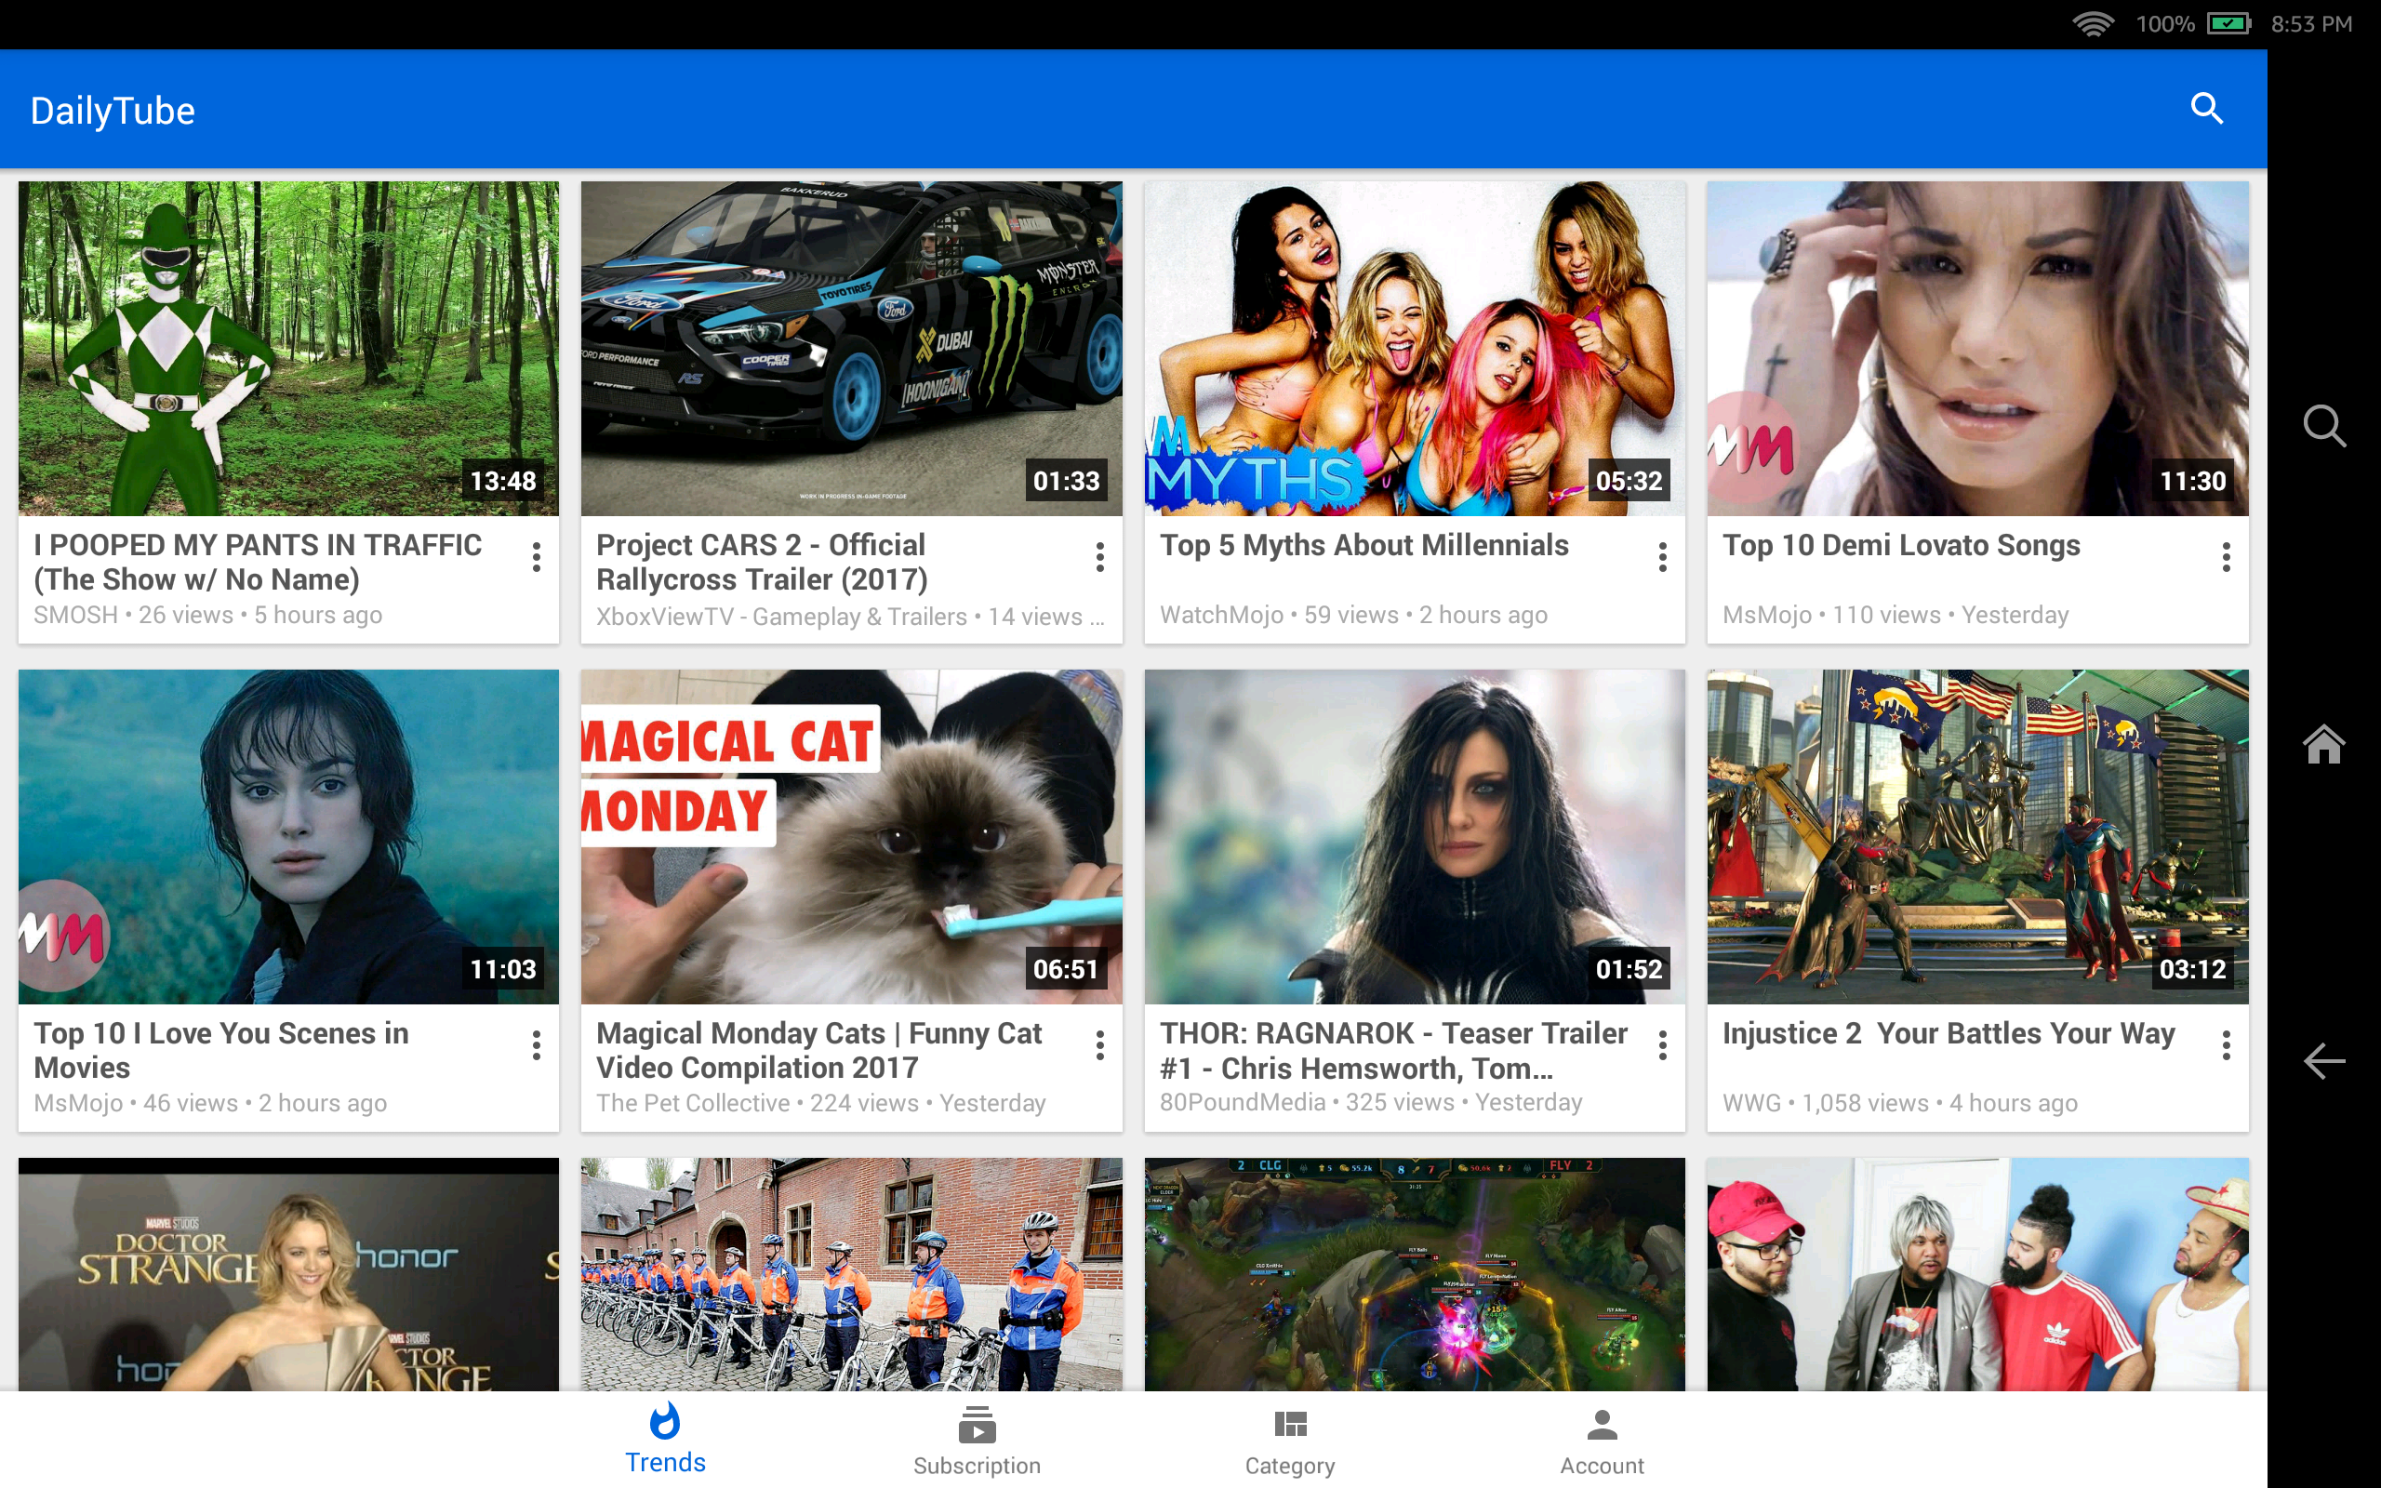Open options menu for Top 10 Demi Lovato Songs
This screenshot has width=2381, height=1488.
click(x=2227, y=557)
